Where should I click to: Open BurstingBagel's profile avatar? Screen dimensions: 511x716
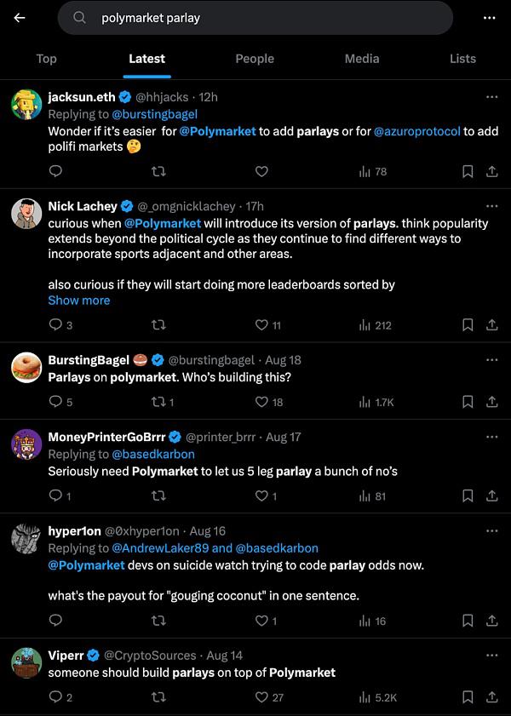[x=27, y=369]
